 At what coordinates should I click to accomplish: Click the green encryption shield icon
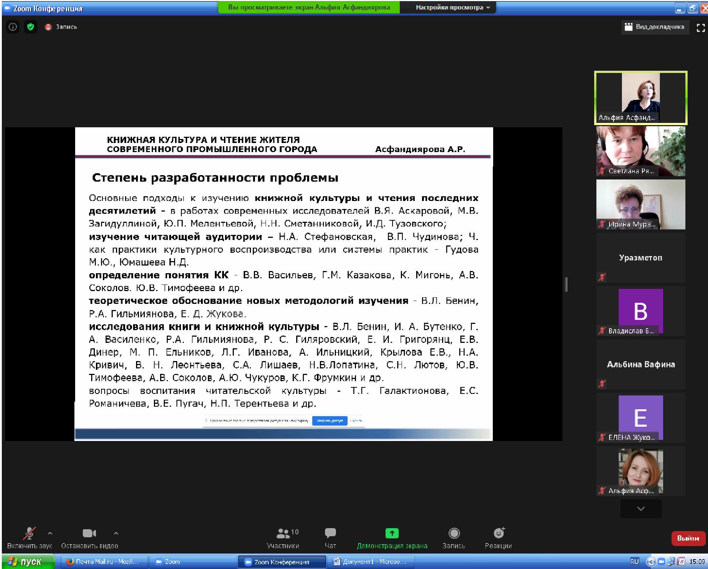[x=31, y=27]
